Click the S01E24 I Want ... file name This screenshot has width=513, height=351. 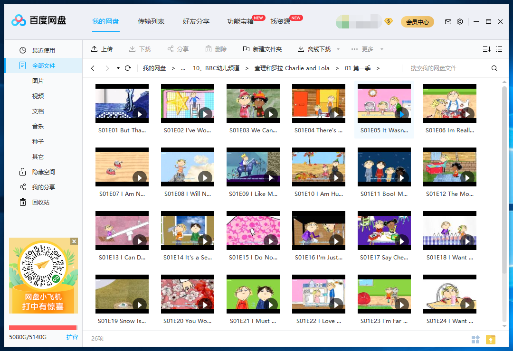click(449, 321)
